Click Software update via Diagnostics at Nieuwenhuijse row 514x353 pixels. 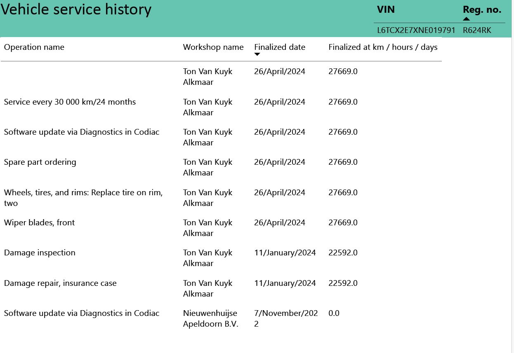coord(82,313)
